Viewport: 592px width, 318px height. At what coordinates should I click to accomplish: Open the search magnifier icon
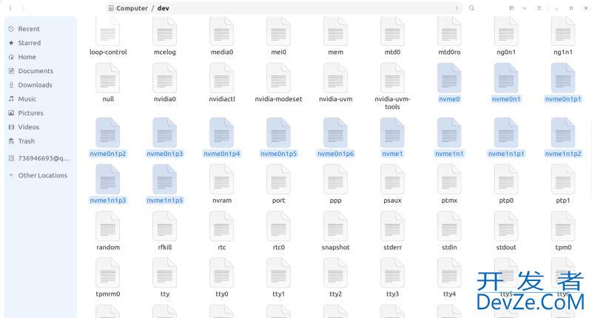(471, 8)
